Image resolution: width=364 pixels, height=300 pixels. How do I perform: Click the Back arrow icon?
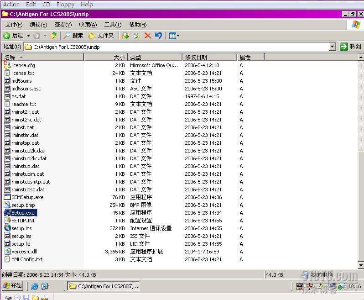point(7,36)
